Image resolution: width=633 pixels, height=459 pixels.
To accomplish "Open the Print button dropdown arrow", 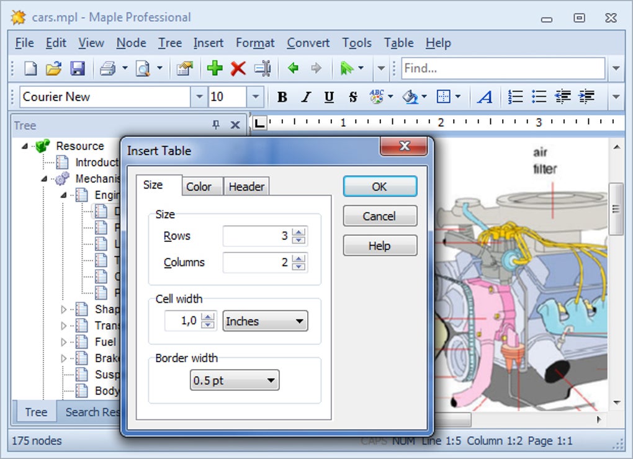I will coord(125,68).
